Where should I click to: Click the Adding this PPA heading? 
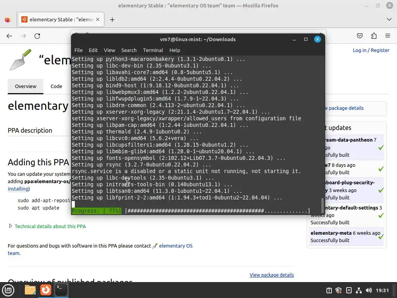pos(38,162)
